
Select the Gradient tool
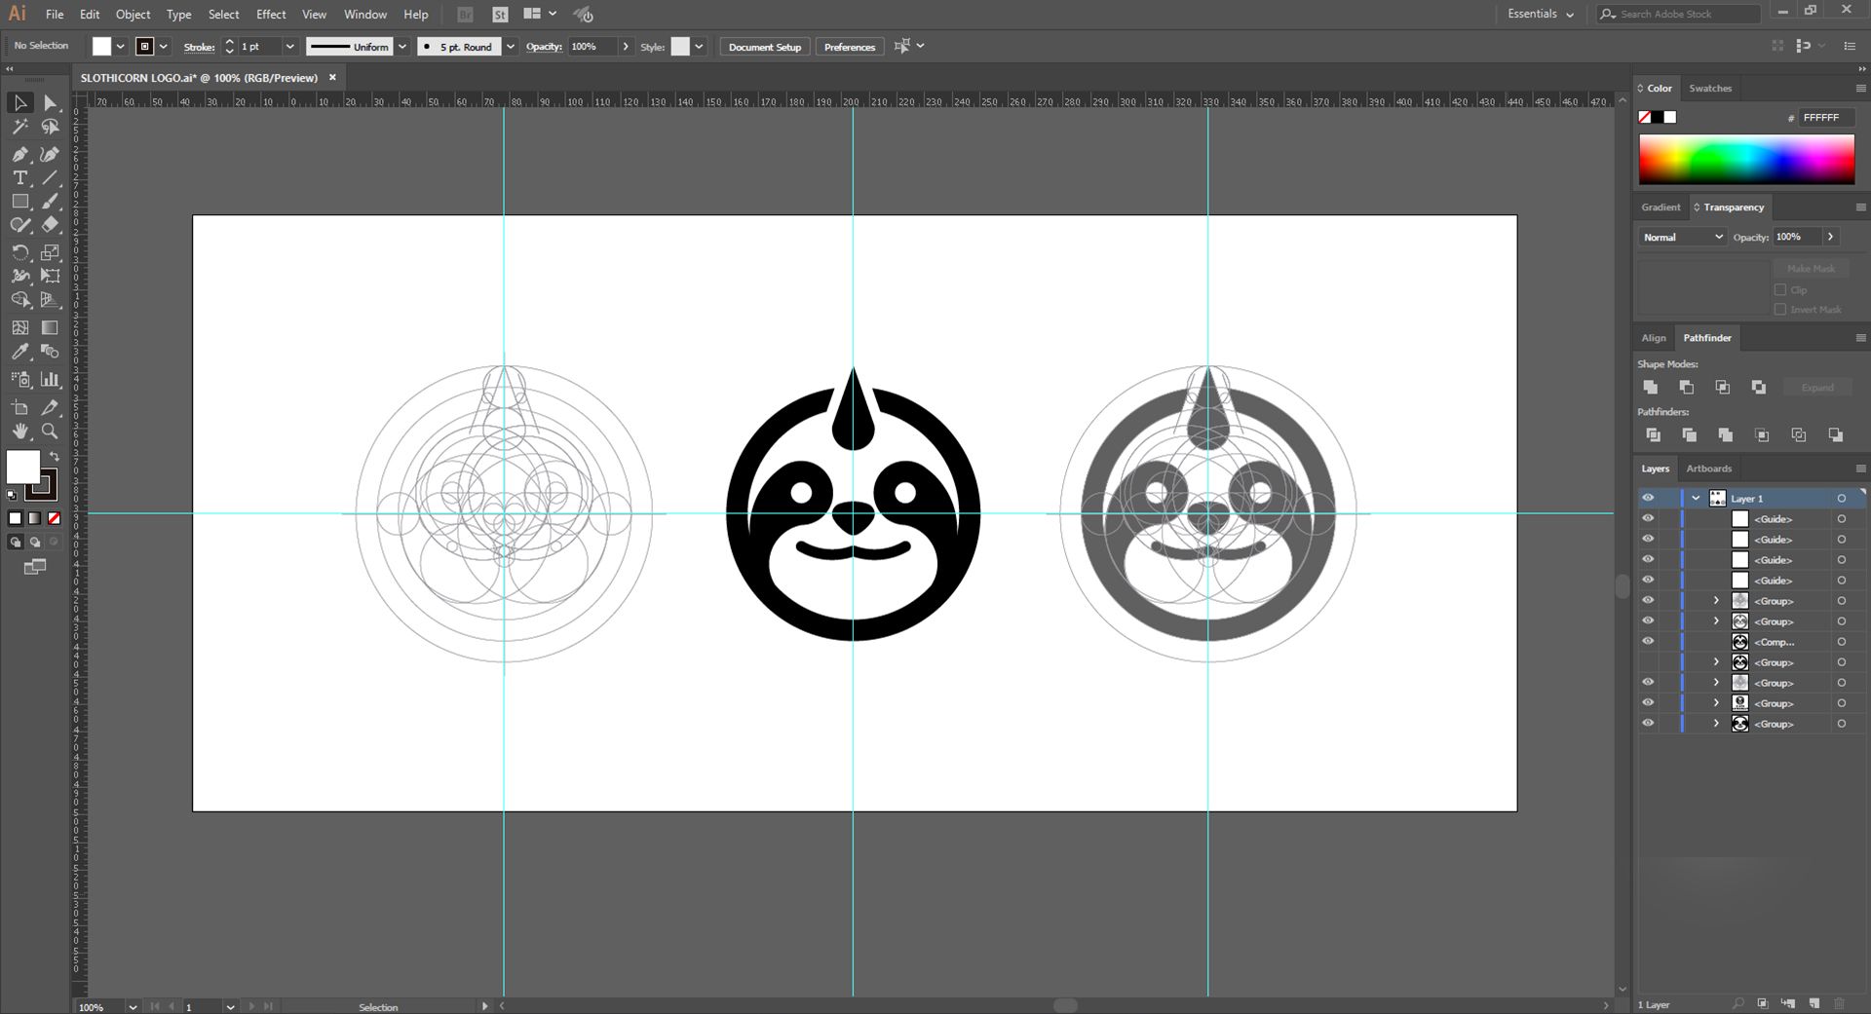pos(50,327)
